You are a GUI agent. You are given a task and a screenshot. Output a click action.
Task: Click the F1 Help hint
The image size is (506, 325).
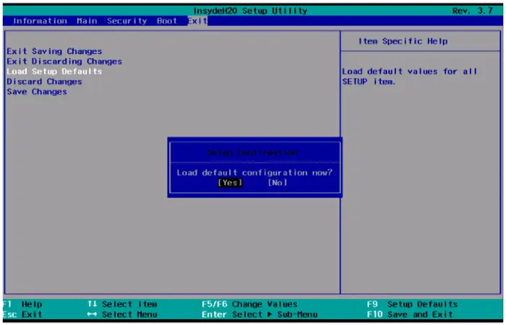(22, 304)
